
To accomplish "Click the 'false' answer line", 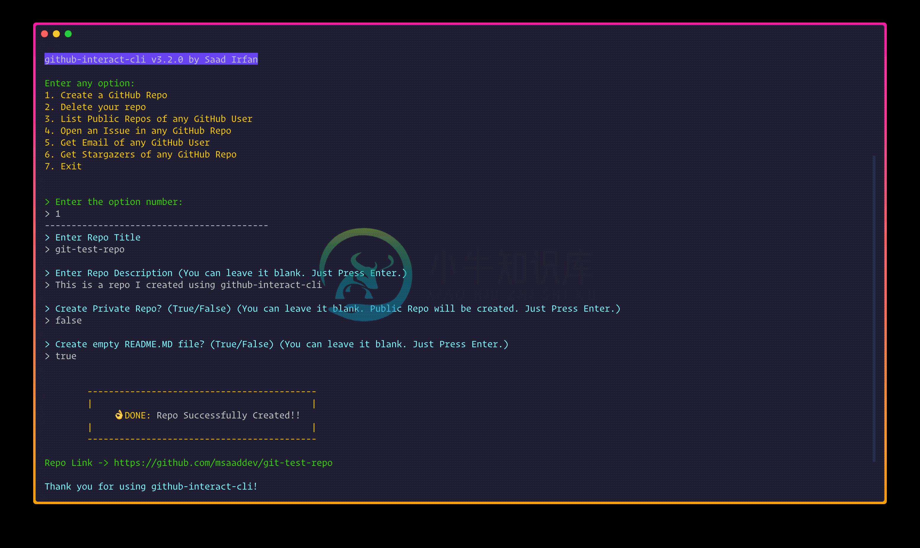I will [x=63, y=320].
